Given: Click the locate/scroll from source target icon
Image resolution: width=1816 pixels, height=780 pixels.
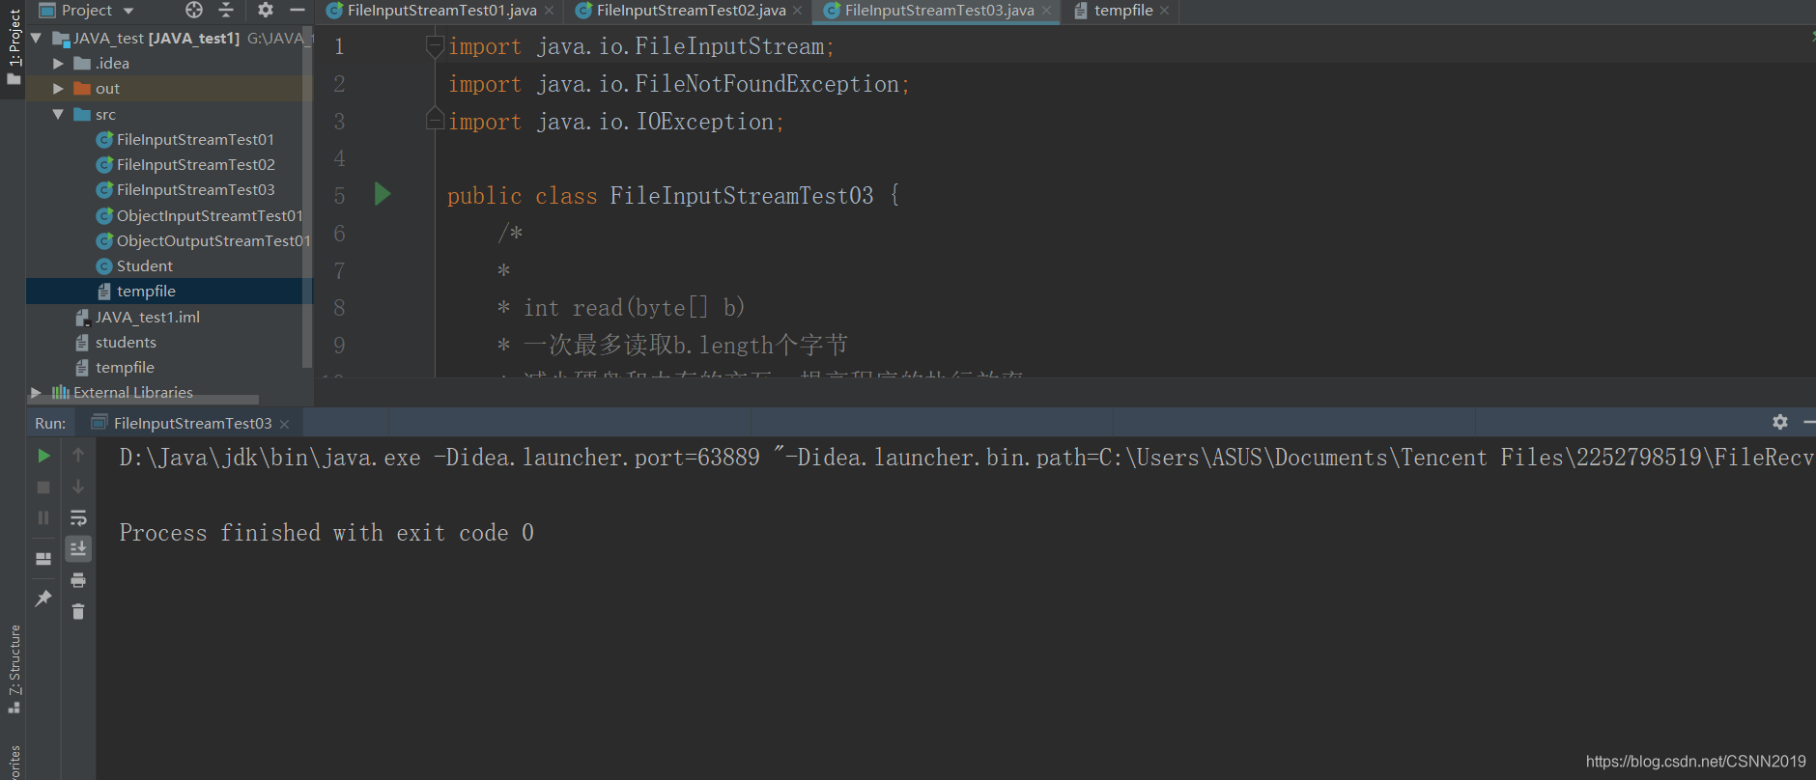Looking at the screenshot, I should pos(194,10).
